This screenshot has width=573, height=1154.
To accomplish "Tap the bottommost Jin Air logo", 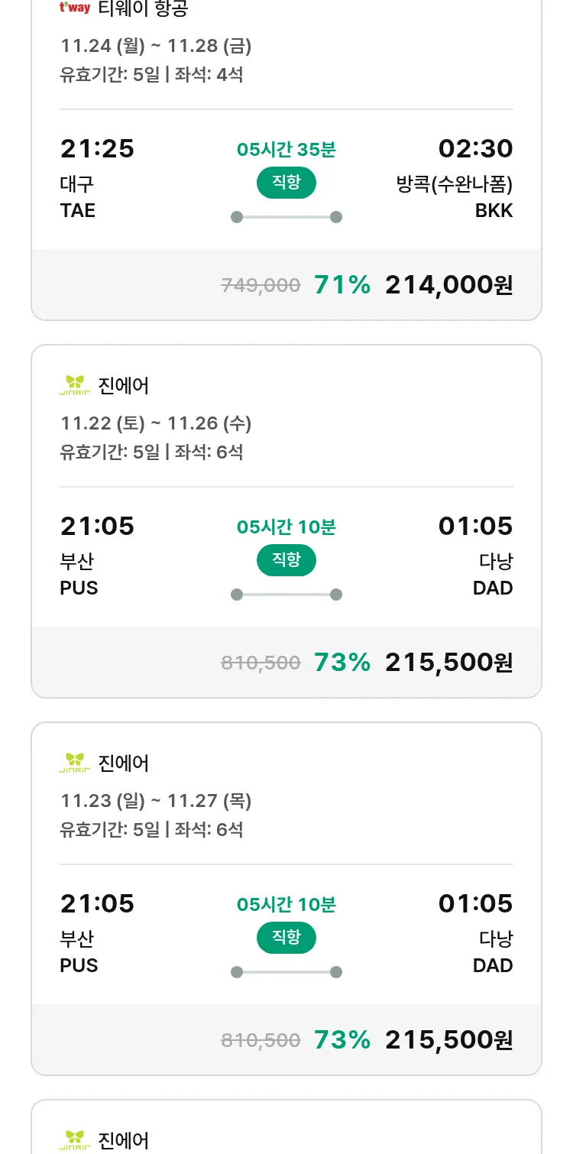I will (75, 1139).
